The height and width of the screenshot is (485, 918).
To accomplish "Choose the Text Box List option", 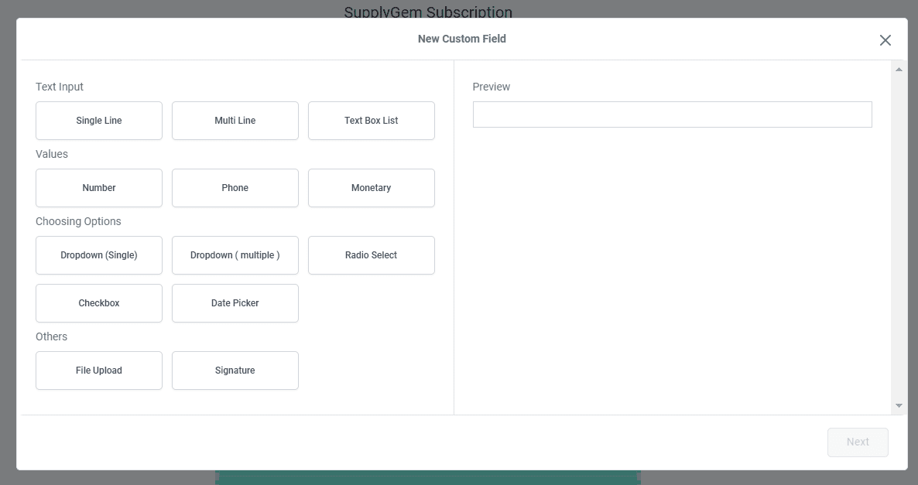I will 371,121.
